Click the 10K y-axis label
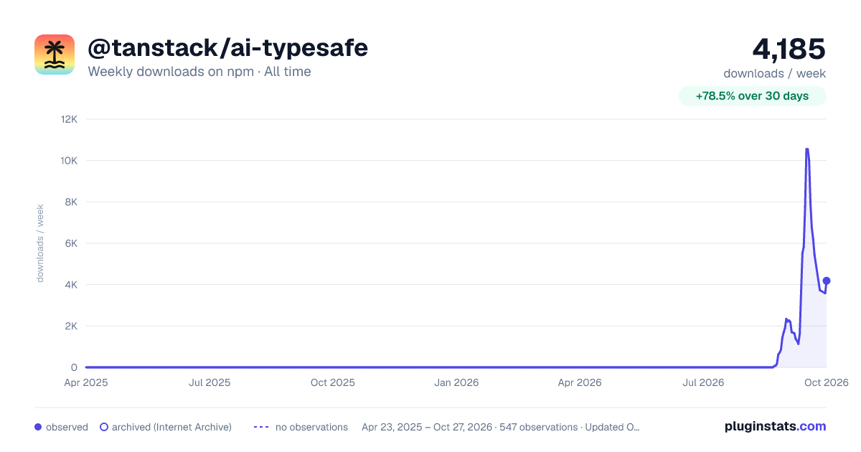This screenshot has width=861, height=452. tap(70, 161)
